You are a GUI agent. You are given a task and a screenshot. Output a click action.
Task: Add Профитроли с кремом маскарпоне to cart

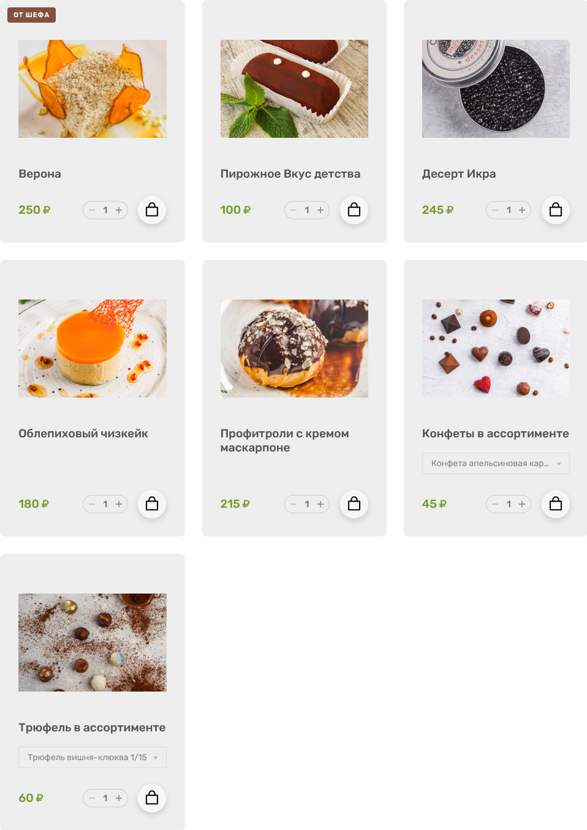[x=354, y=504]
